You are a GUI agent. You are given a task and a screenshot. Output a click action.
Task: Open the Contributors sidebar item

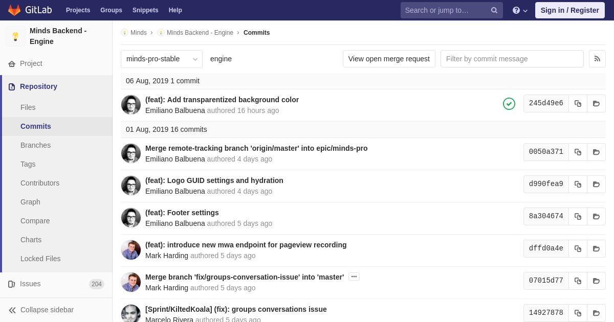(40, 183)
